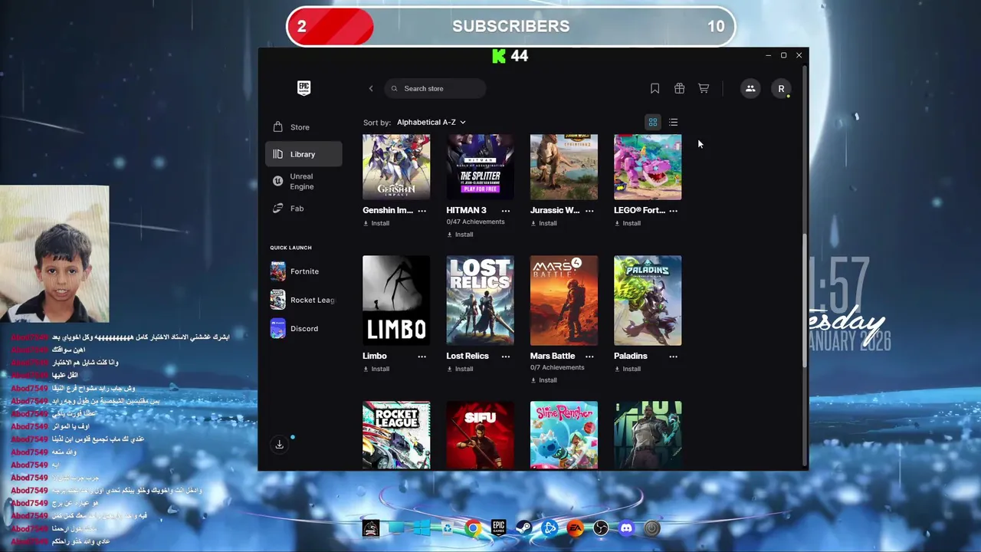Install HITMAN 3
The width and height of the screenshot is (981, 552).
[x=460, y=235]
